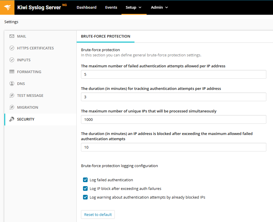
Task: Click the IP block duration input field
Action: pyautogui.click(x=174, y=147)
